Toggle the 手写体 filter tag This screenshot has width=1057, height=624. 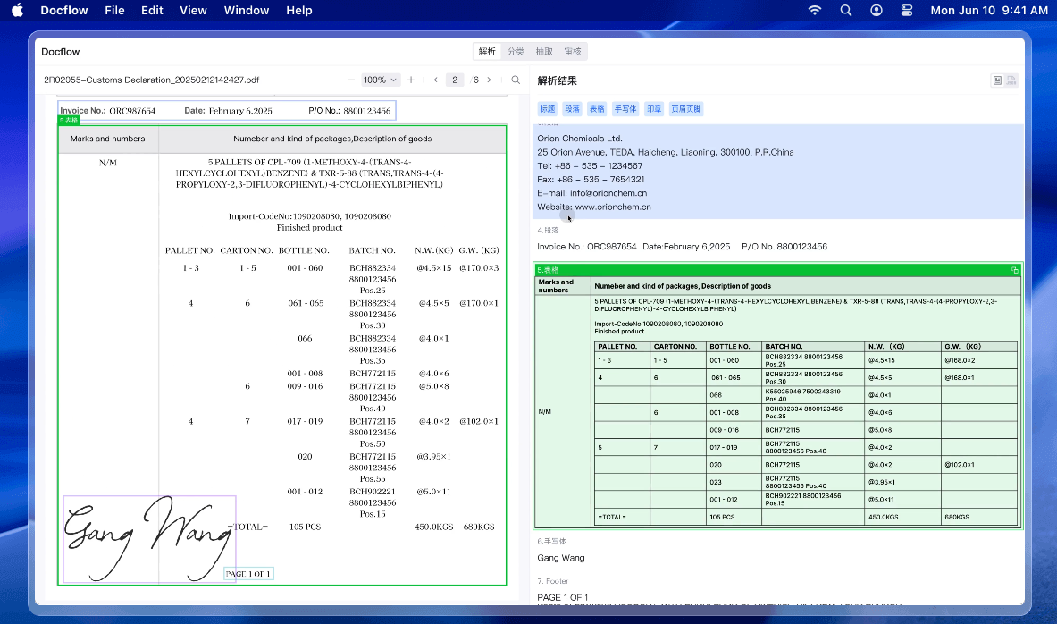pos(625,109)
